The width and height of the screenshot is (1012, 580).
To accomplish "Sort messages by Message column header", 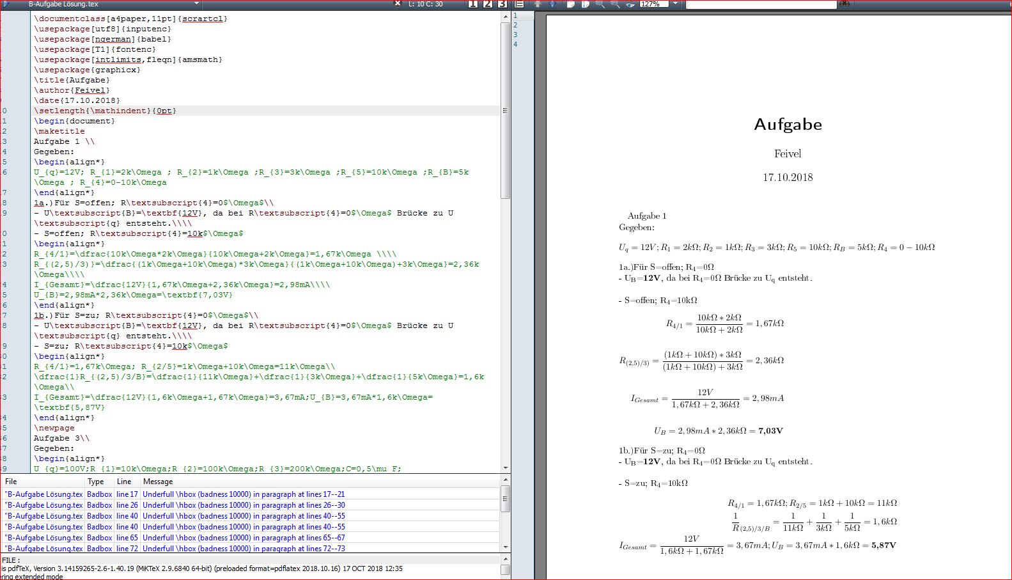I will 320,482.
